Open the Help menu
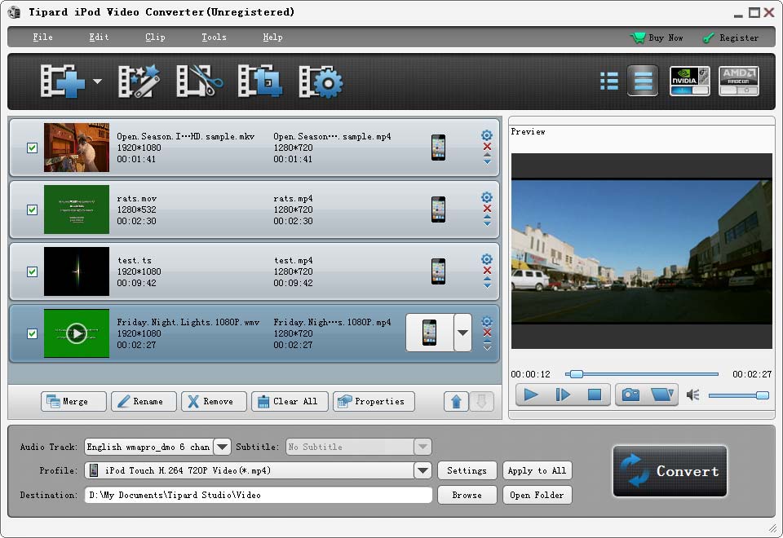The height and width of the screenshot is (538, 783). 272,37
